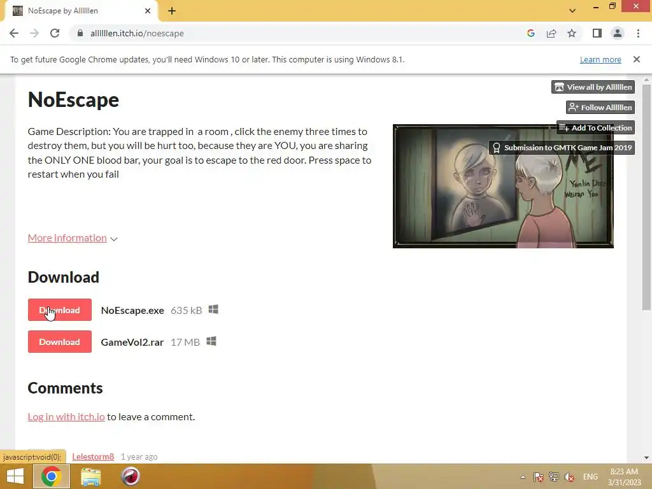The width and height of the screenshot is (652, 489).
Task: Click the GameVol2.rar file name
Action: 132,342
